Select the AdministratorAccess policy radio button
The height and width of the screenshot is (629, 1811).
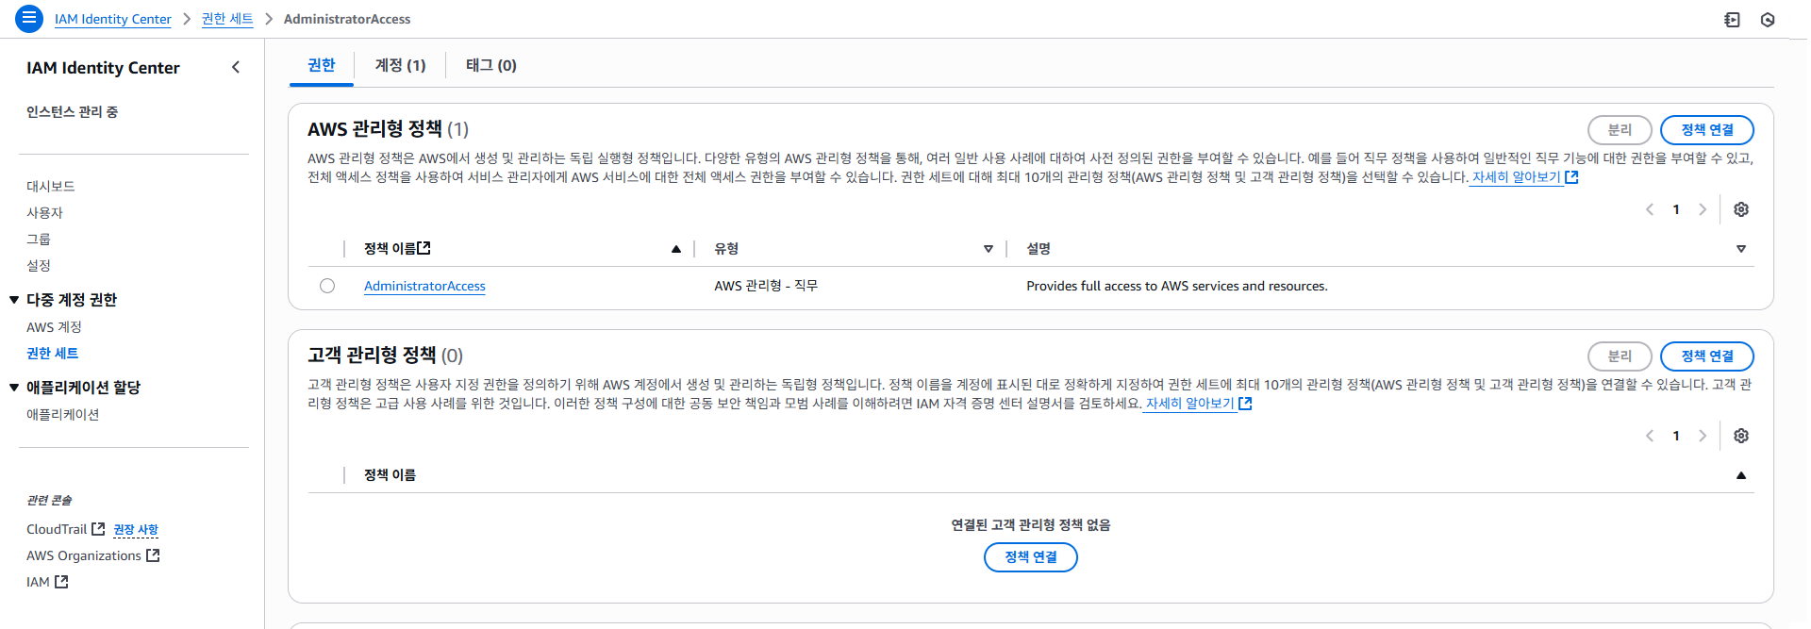click(327, 286)
